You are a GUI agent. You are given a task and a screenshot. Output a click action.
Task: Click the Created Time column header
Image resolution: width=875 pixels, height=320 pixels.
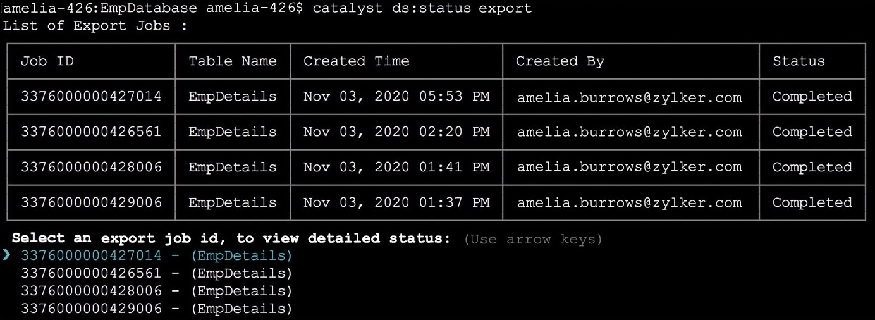pos(357,61)
